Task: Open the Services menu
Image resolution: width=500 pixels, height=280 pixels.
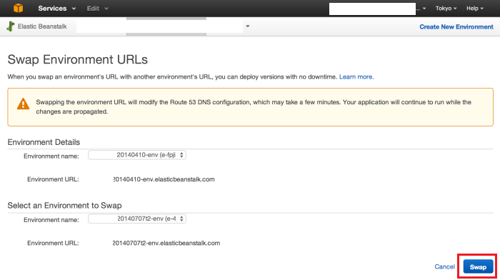Action: [x=56, y=9]
